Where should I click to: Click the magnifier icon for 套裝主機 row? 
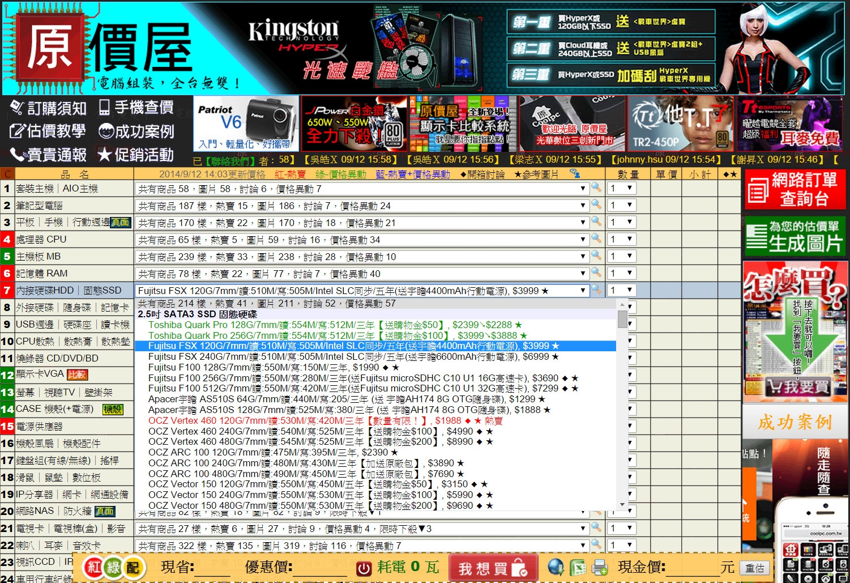[x=596, y=188]
